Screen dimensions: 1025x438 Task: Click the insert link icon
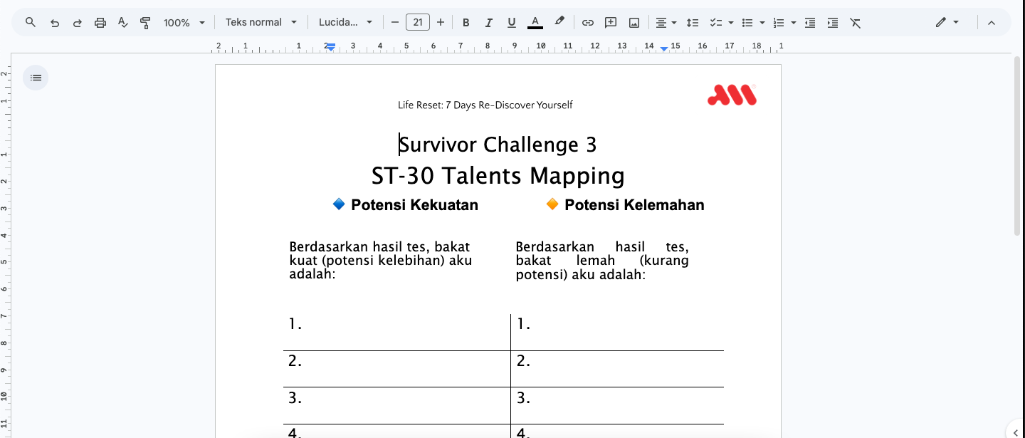[x=587, y=23]
